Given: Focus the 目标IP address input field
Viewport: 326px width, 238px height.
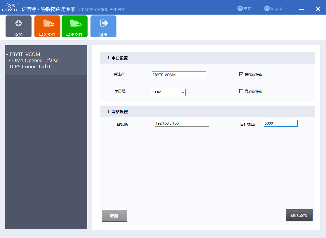Looking at the screenshot, I should click(x=182, y=123).
